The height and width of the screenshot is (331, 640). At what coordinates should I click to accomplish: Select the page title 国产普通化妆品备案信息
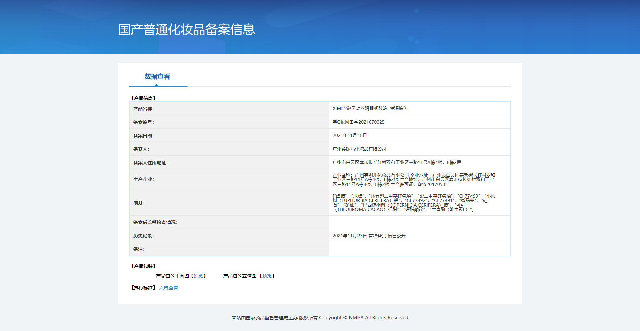tap(187, 30)
